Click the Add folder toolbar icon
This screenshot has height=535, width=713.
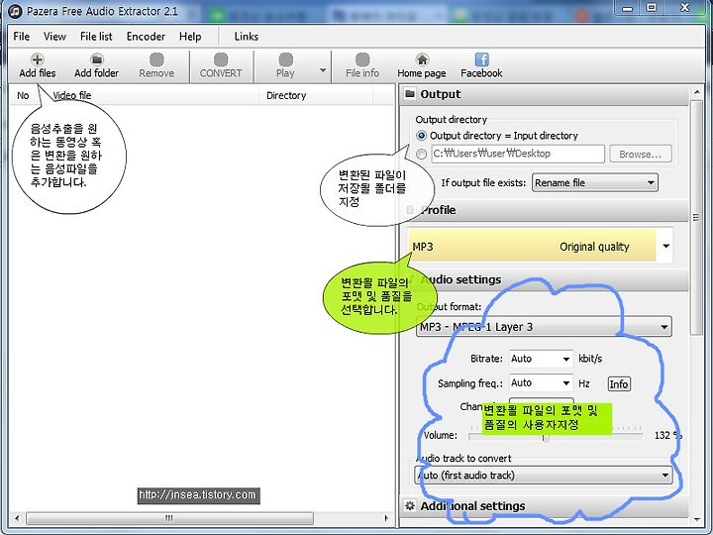click(x=96, y=59)
